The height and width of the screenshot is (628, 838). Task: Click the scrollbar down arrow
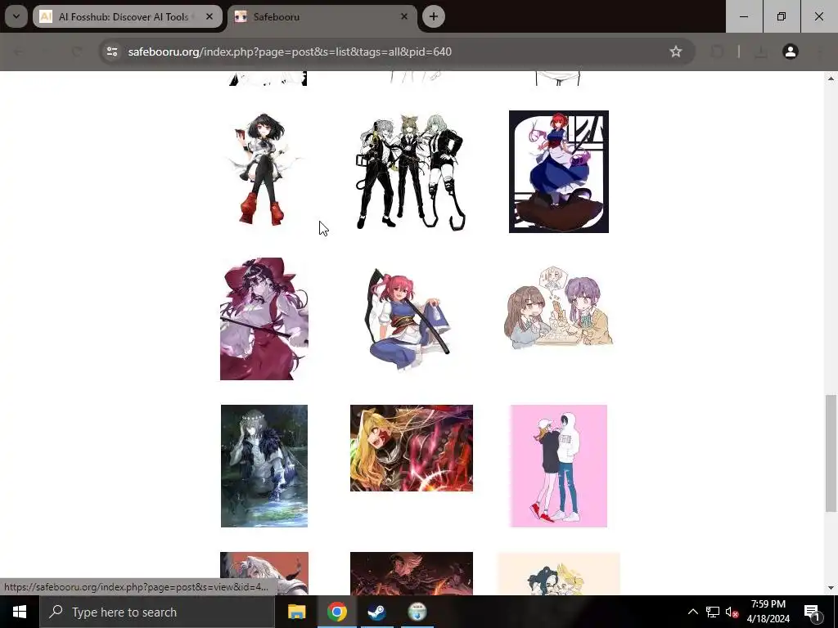pos(830,587)
